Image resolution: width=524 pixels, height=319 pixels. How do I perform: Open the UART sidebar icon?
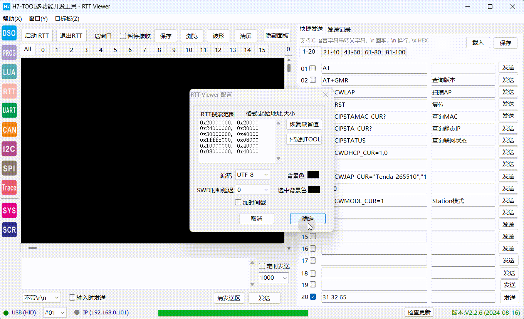coord(9,111)
